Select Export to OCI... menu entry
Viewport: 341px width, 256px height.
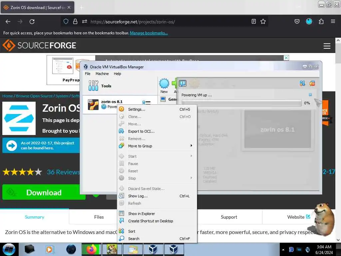coord(157,131)
